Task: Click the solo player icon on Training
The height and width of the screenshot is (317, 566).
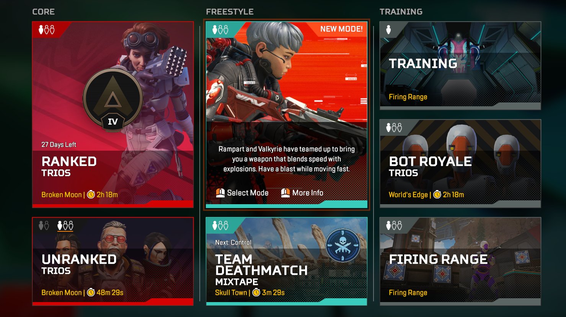Action: click(388, 30)
